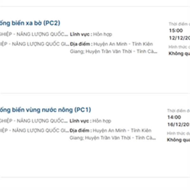The image size is (190, 190).
Task: Click 'Thời điểm' label in PC1 card
Action: [x=178, y=111]
